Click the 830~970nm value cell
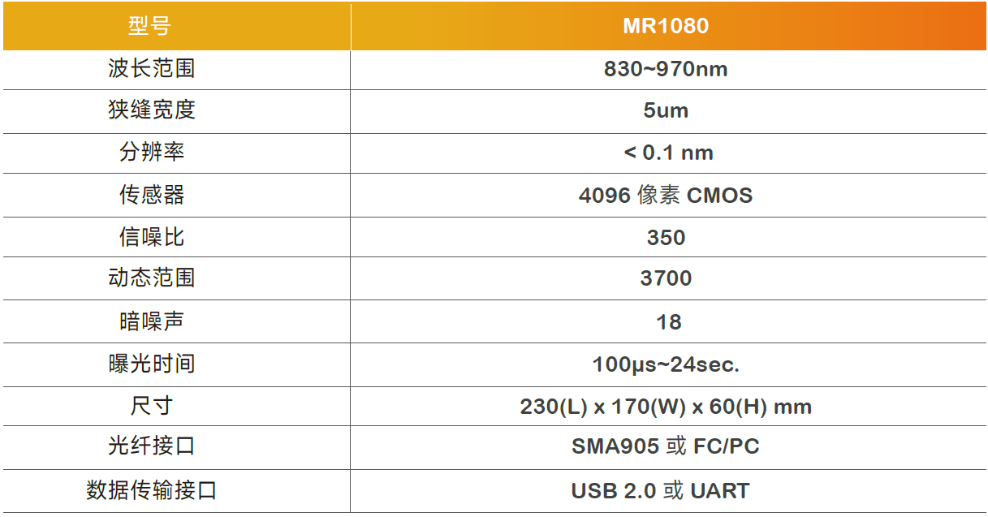 click(666, 69)
